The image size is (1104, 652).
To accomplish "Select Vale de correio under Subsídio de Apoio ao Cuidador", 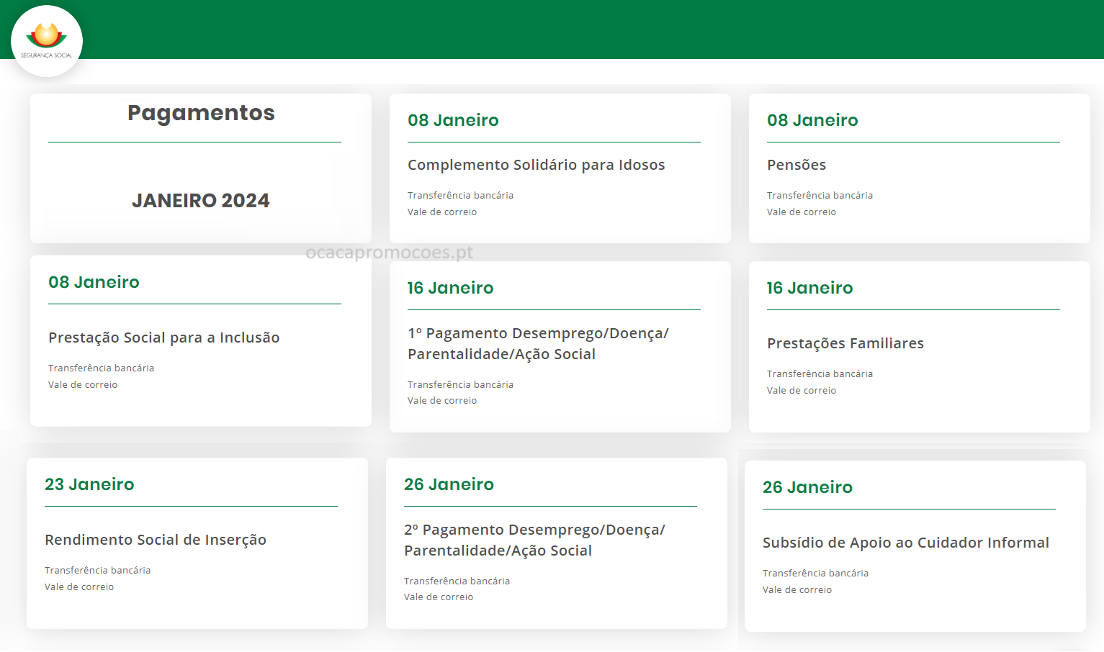I will [x=797, y=589].
